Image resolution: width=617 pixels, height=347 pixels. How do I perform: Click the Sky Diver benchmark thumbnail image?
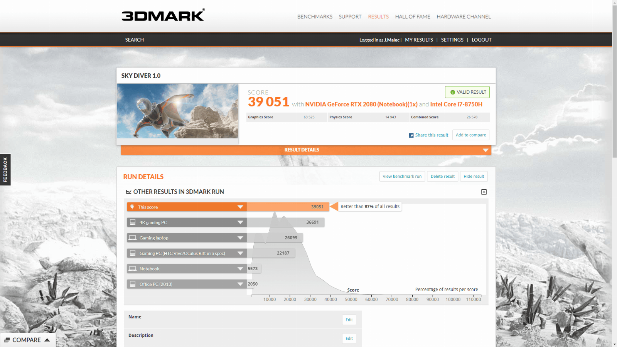[x=177, y=111]
